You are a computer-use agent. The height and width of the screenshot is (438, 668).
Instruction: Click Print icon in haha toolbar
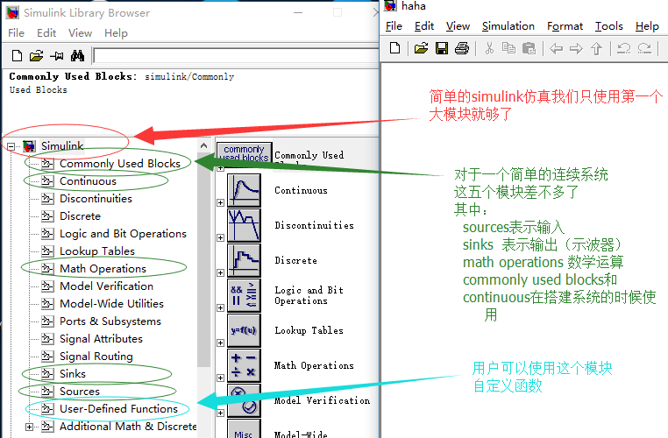point(462,48)
